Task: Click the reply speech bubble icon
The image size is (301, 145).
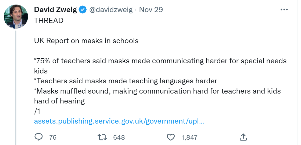Action: [39, 137]
